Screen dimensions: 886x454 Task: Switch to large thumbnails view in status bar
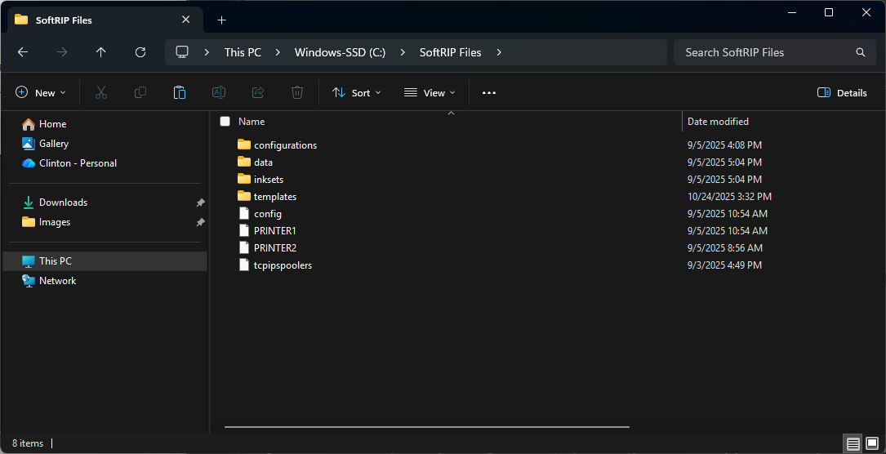click(x=871, y=443)
